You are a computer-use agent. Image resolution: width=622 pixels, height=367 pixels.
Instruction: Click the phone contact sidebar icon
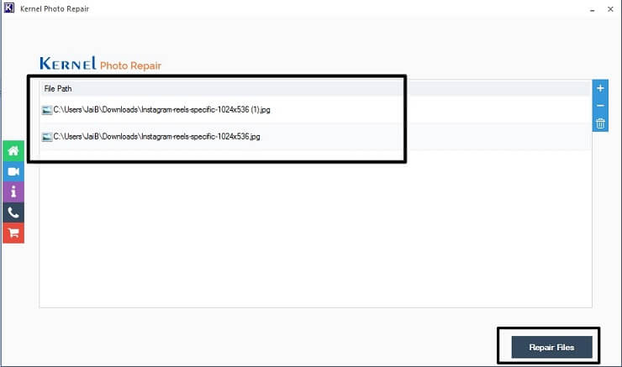click(x=13, y=212)
